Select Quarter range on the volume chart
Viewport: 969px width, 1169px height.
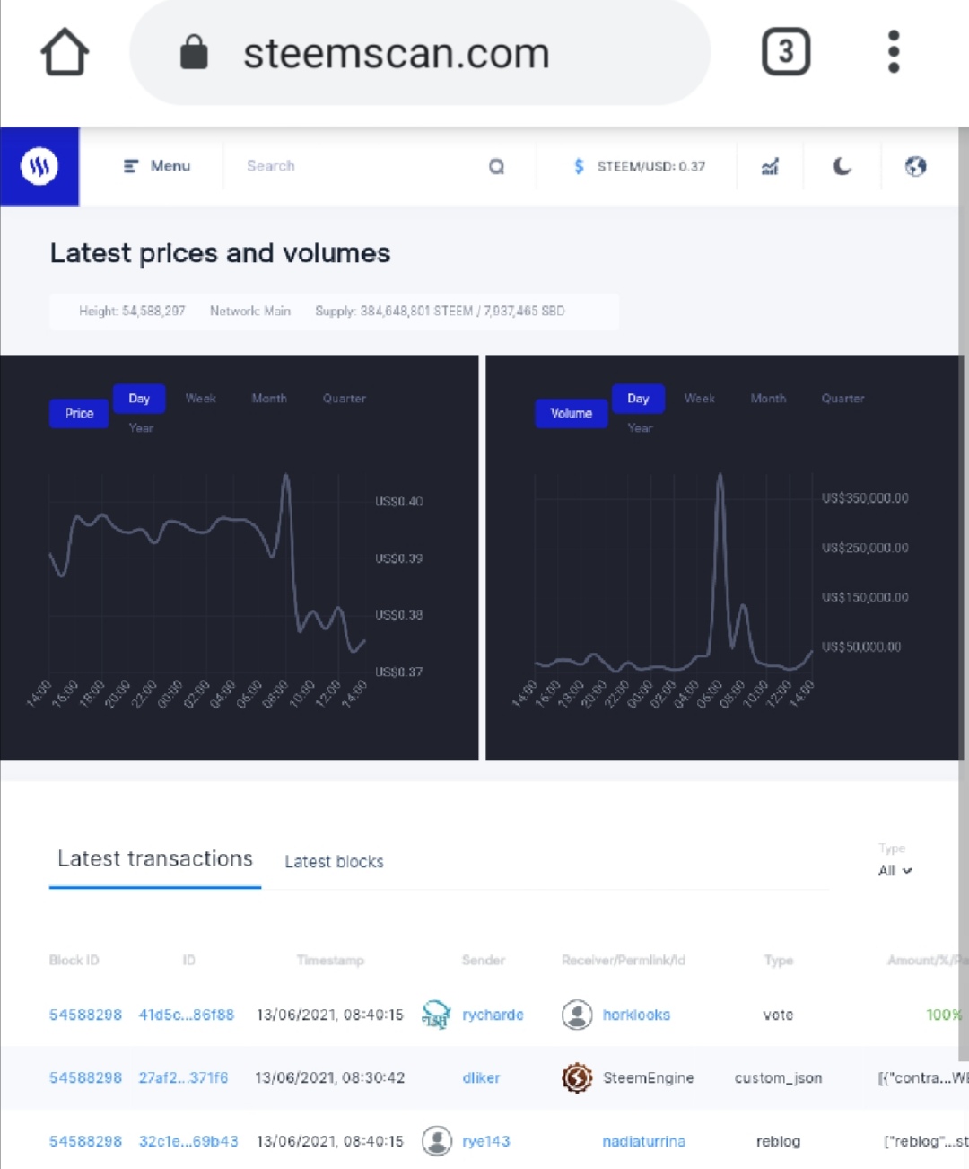click(x=843, y=399)
